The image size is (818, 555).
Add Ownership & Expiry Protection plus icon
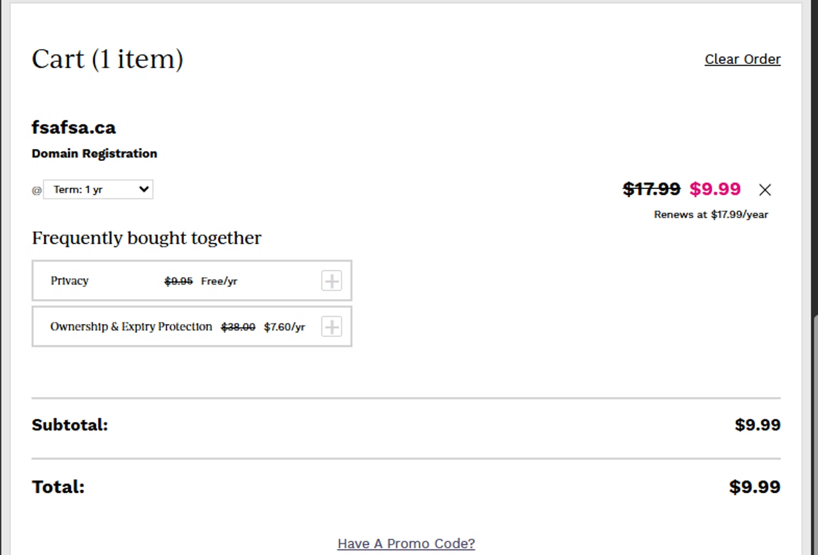click(x=332, y=327)
